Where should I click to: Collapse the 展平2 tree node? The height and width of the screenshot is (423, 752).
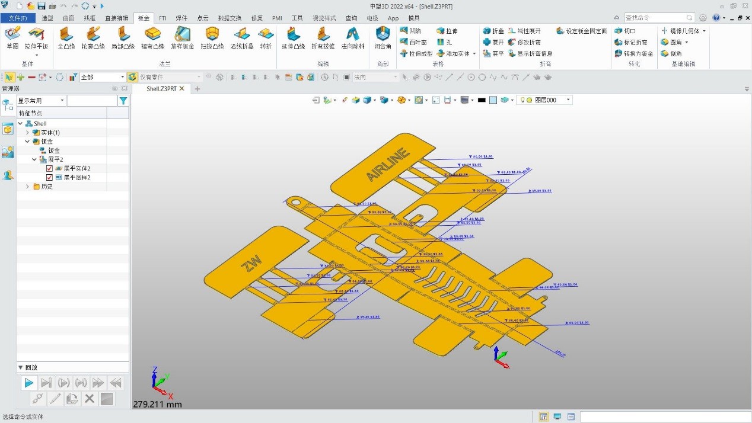34,159
